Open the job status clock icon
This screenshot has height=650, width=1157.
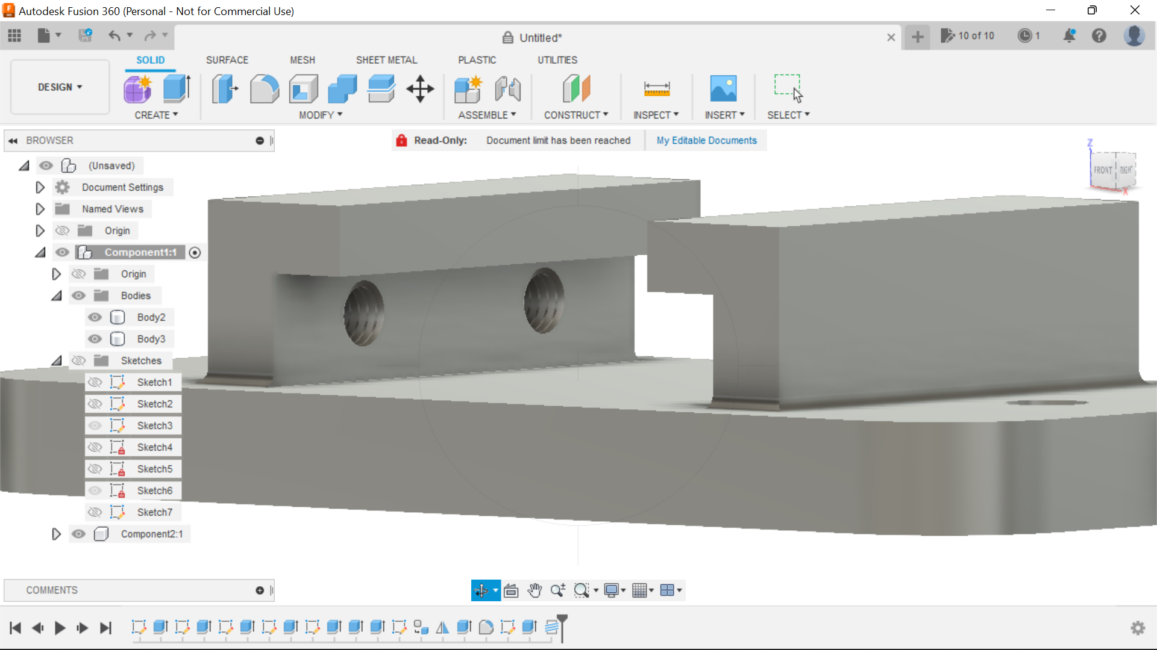(1024, 36)
